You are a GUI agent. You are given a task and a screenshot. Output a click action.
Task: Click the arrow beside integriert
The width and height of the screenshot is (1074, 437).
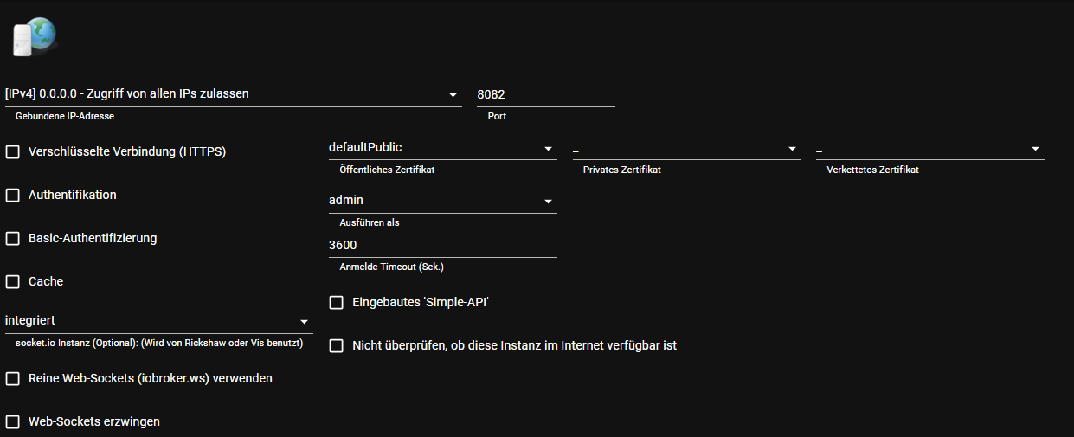[304, 322]
